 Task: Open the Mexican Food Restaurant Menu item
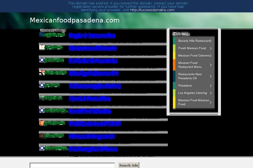192,65
